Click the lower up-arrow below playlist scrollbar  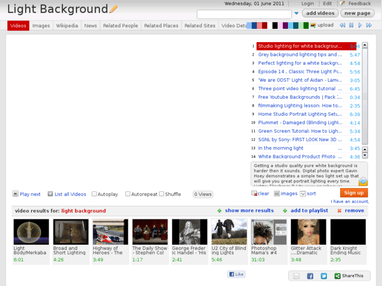[365, 149]
